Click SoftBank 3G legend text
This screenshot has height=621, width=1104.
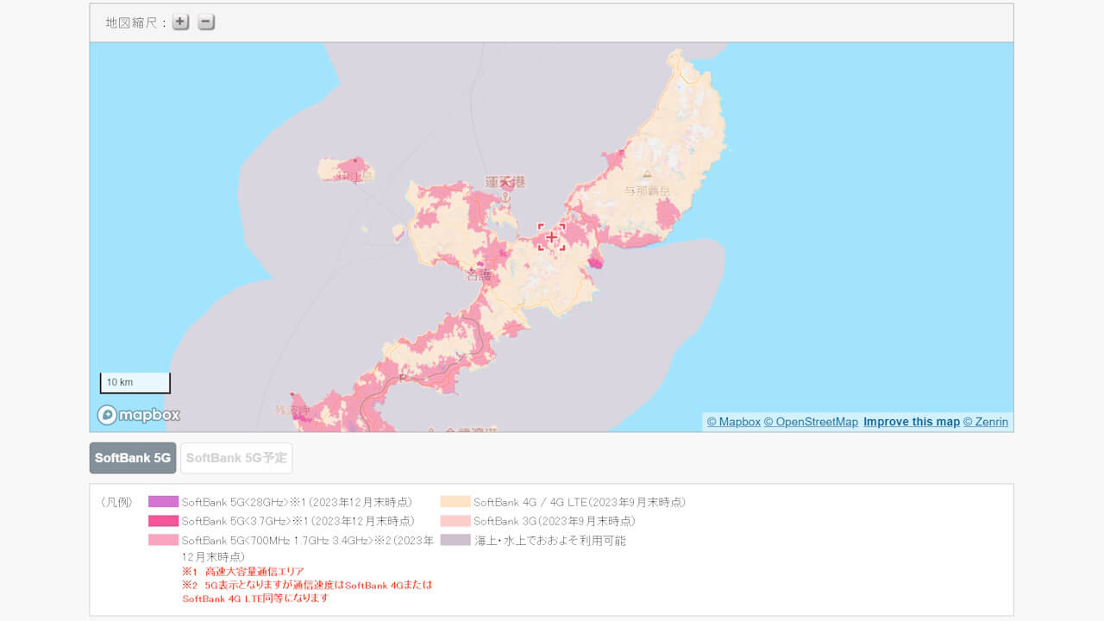(x=555, y=521)
